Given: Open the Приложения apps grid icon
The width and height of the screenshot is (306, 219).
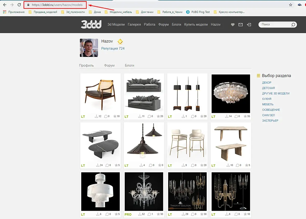Looking at the screenshot, I should [x=5, y=12].
